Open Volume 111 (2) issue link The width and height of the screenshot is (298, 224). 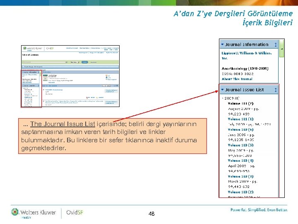240,103
